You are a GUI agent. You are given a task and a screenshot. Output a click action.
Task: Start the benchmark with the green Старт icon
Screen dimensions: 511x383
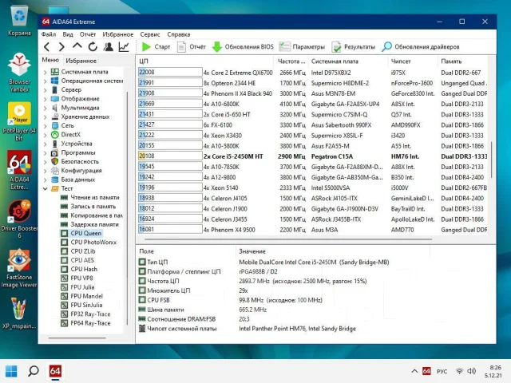coord(146,47)
